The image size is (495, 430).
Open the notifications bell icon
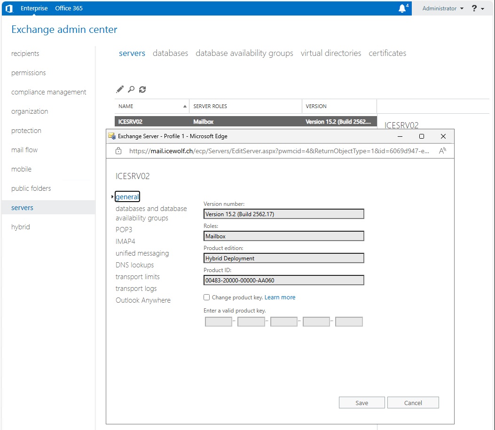pyautogui.click(x=402, y=8)
